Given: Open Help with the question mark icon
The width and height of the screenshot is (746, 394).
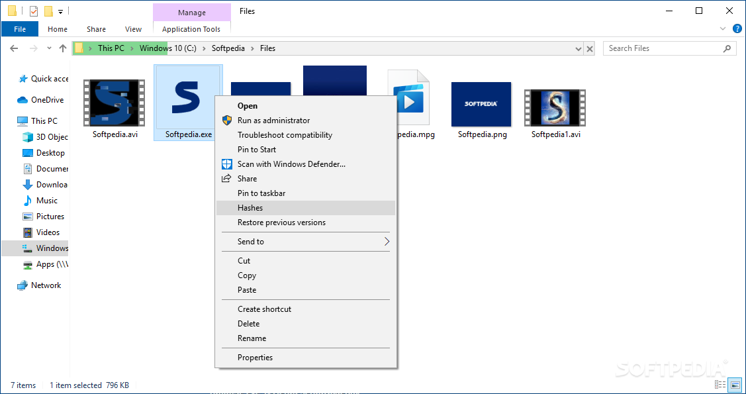Looking at the screenshot, I should tap(735, 29).
